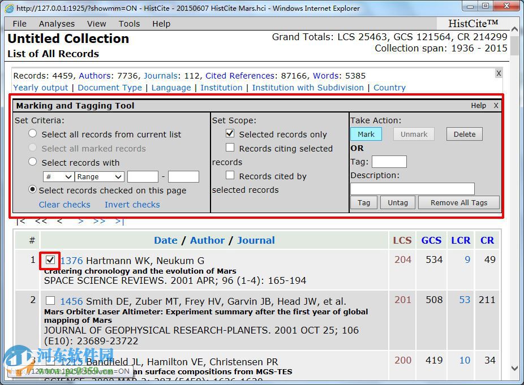Go to first page navigation arrow
524x385 pixels.
21,221
